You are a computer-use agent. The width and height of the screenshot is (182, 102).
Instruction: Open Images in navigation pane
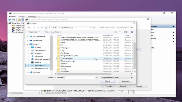click(38, 53)
